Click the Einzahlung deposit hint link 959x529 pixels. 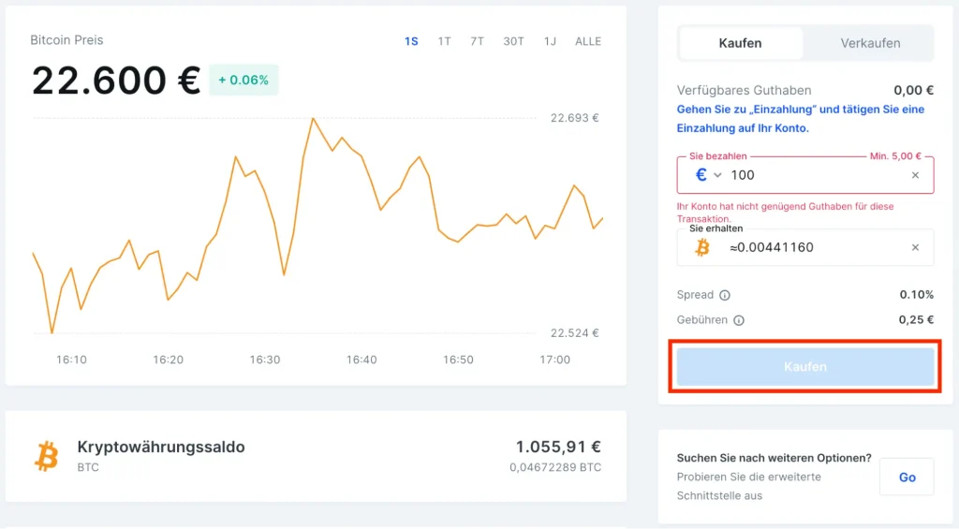point(800,118)
